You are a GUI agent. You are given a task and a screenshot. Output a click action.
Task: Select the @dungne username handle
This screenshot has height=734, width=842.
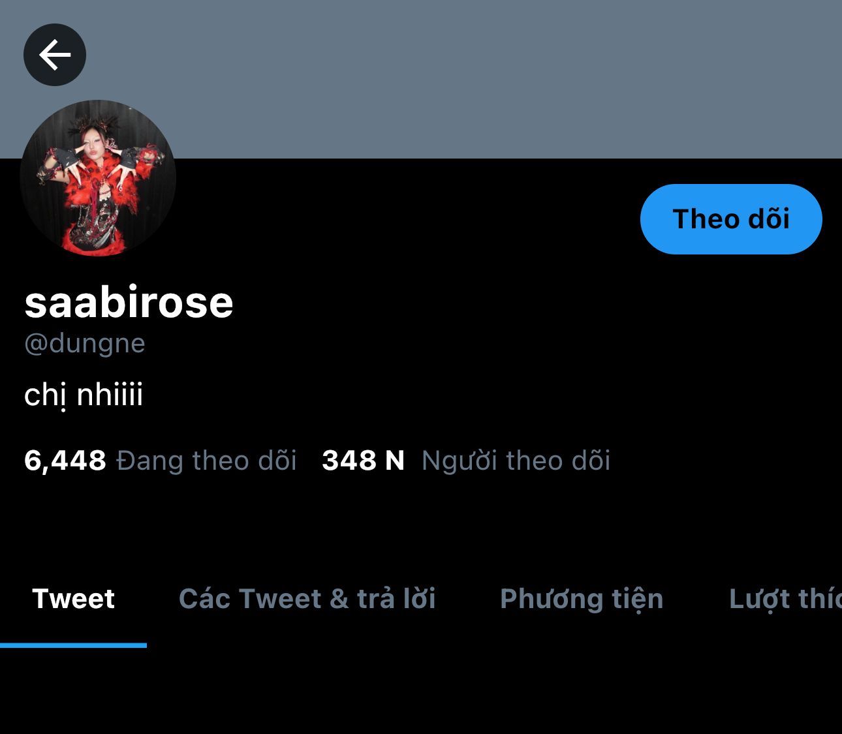(x=85, y=343)
